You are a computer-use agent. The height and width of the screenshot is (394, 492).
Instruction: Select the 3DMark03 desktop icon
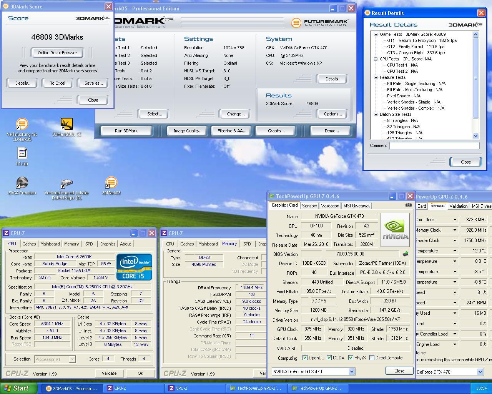pyautogui.click(x=111, y=183)
